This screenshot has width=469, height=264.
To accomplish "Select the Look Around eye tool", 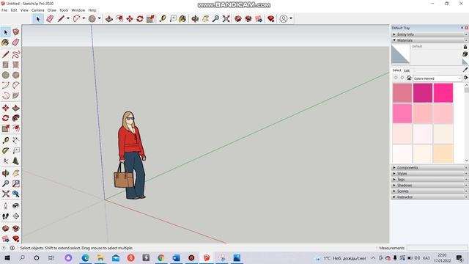I will (x=16, y=205).
